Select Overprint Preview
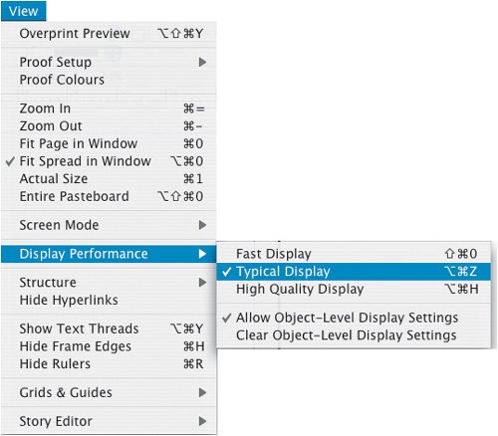 (x=109, y=34)
